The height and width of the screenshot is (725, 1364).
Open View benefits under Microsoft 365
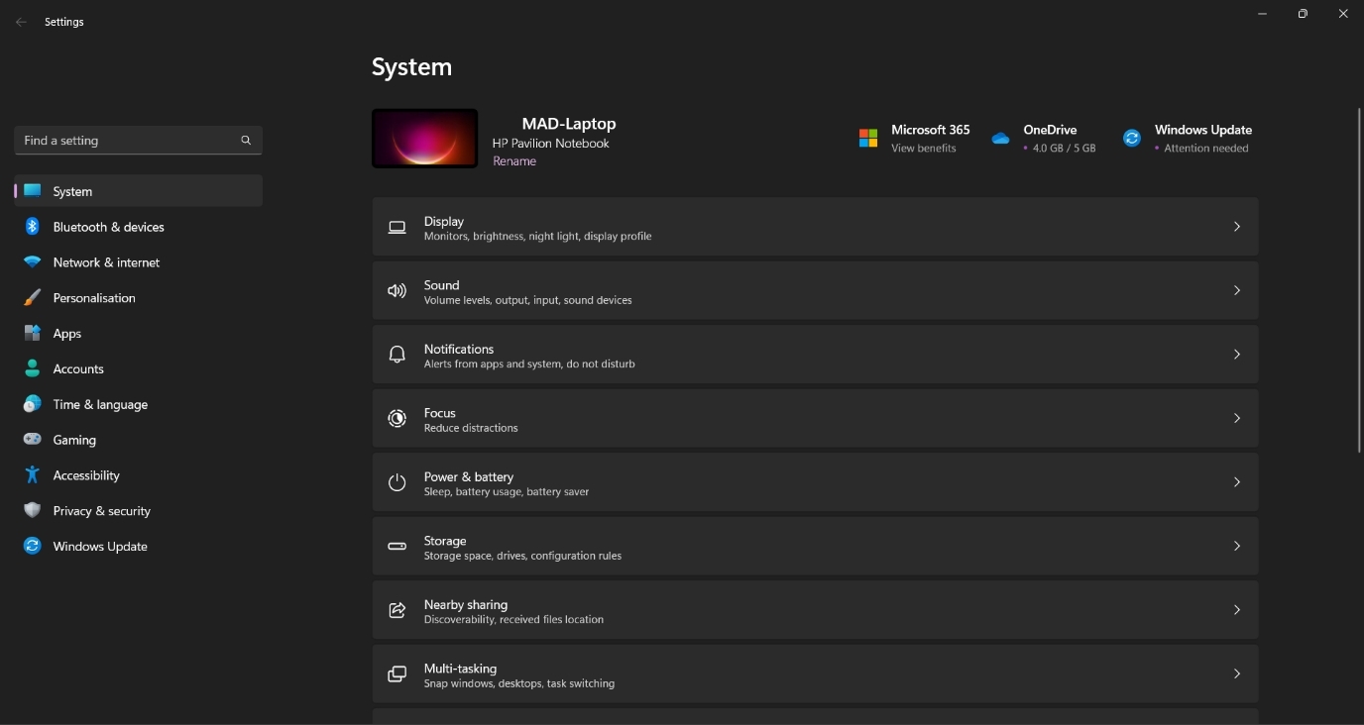[x=923, y=148]
